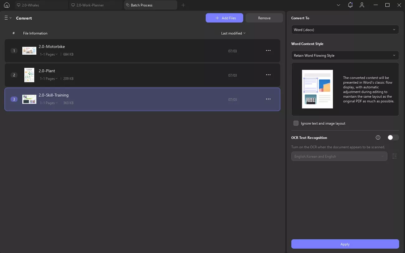Expand the Convert To format dropdown
This screenshot has height=253, width=405.
tap(345, 30)
